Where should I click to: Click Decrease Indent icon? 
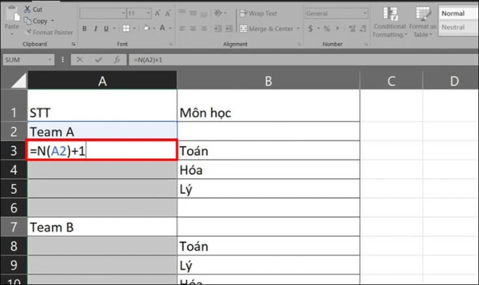tap(218, 28)
